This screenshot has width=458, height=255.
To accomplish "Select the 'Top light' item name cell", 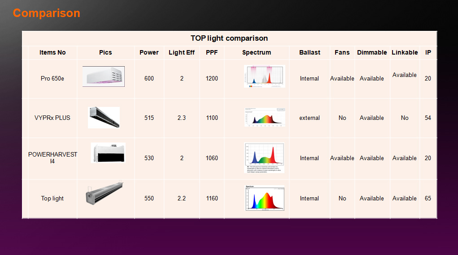I will (52, 199).
